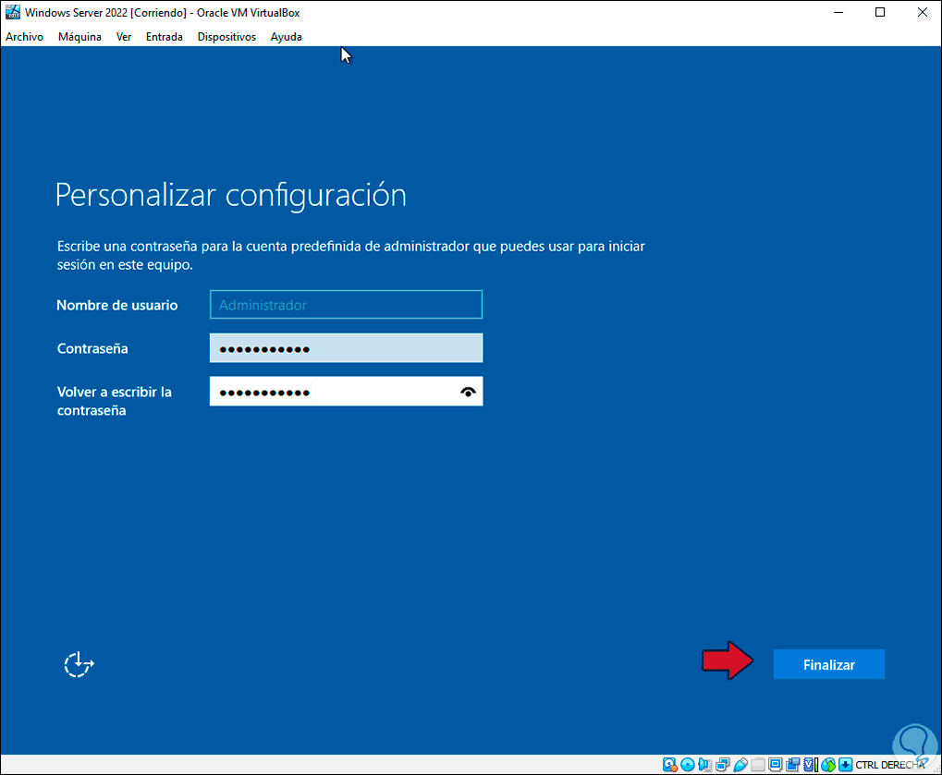The image size is (942, 775).
Task: Click the recording screens status icon
Action: pyautogui.click(x=793, y=765)
